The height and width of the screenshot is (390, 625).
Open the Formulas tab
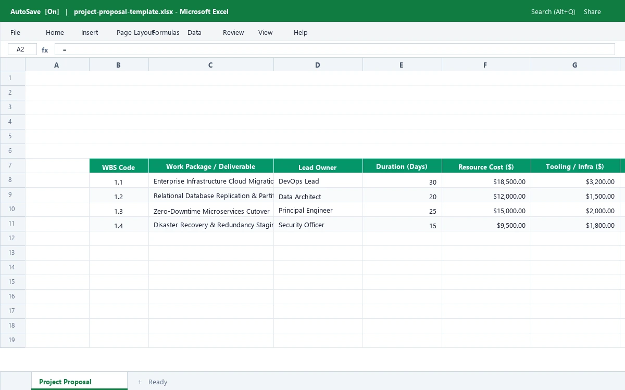tap(166, 32)
